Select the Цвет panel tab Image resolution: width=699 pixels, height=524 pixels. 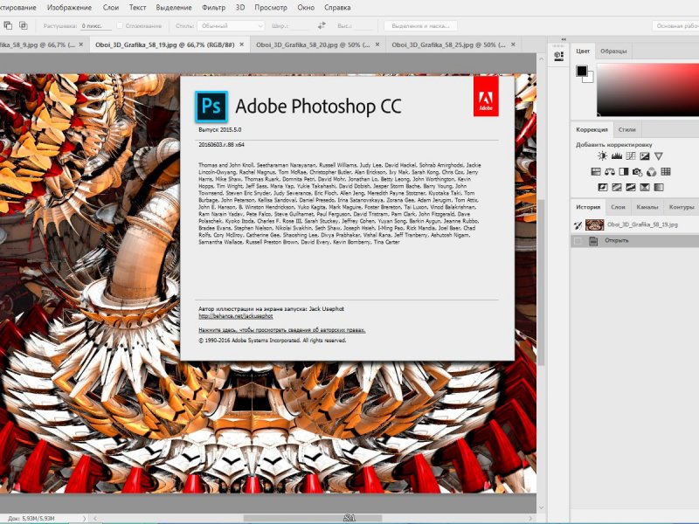pyautogui.click(x=583, y=52)
